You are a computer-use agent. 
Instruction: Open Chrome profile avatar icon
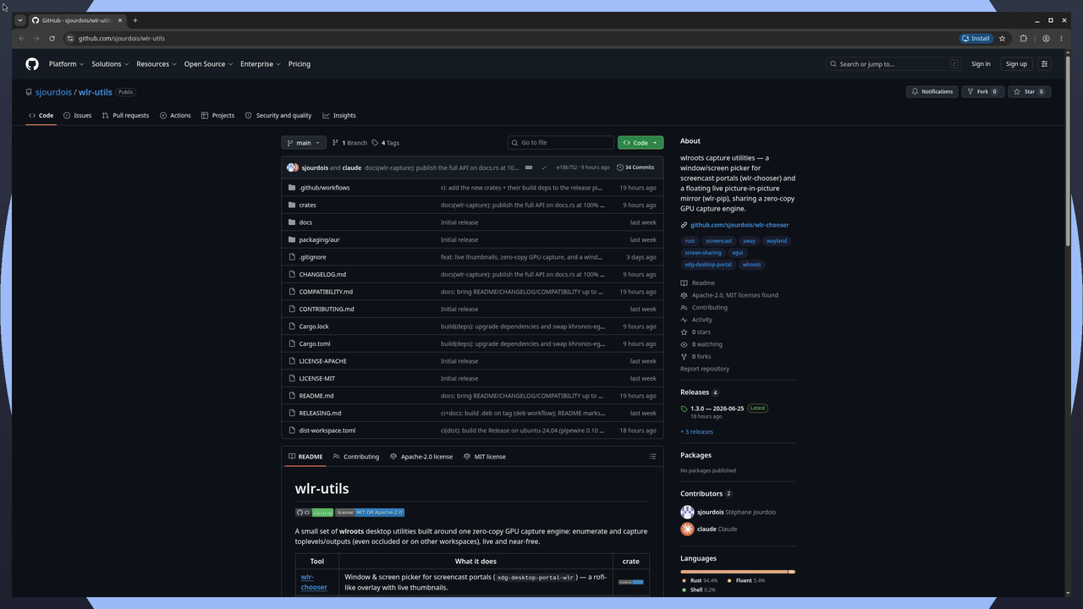pyautogui.click(x=1047, y=38)
